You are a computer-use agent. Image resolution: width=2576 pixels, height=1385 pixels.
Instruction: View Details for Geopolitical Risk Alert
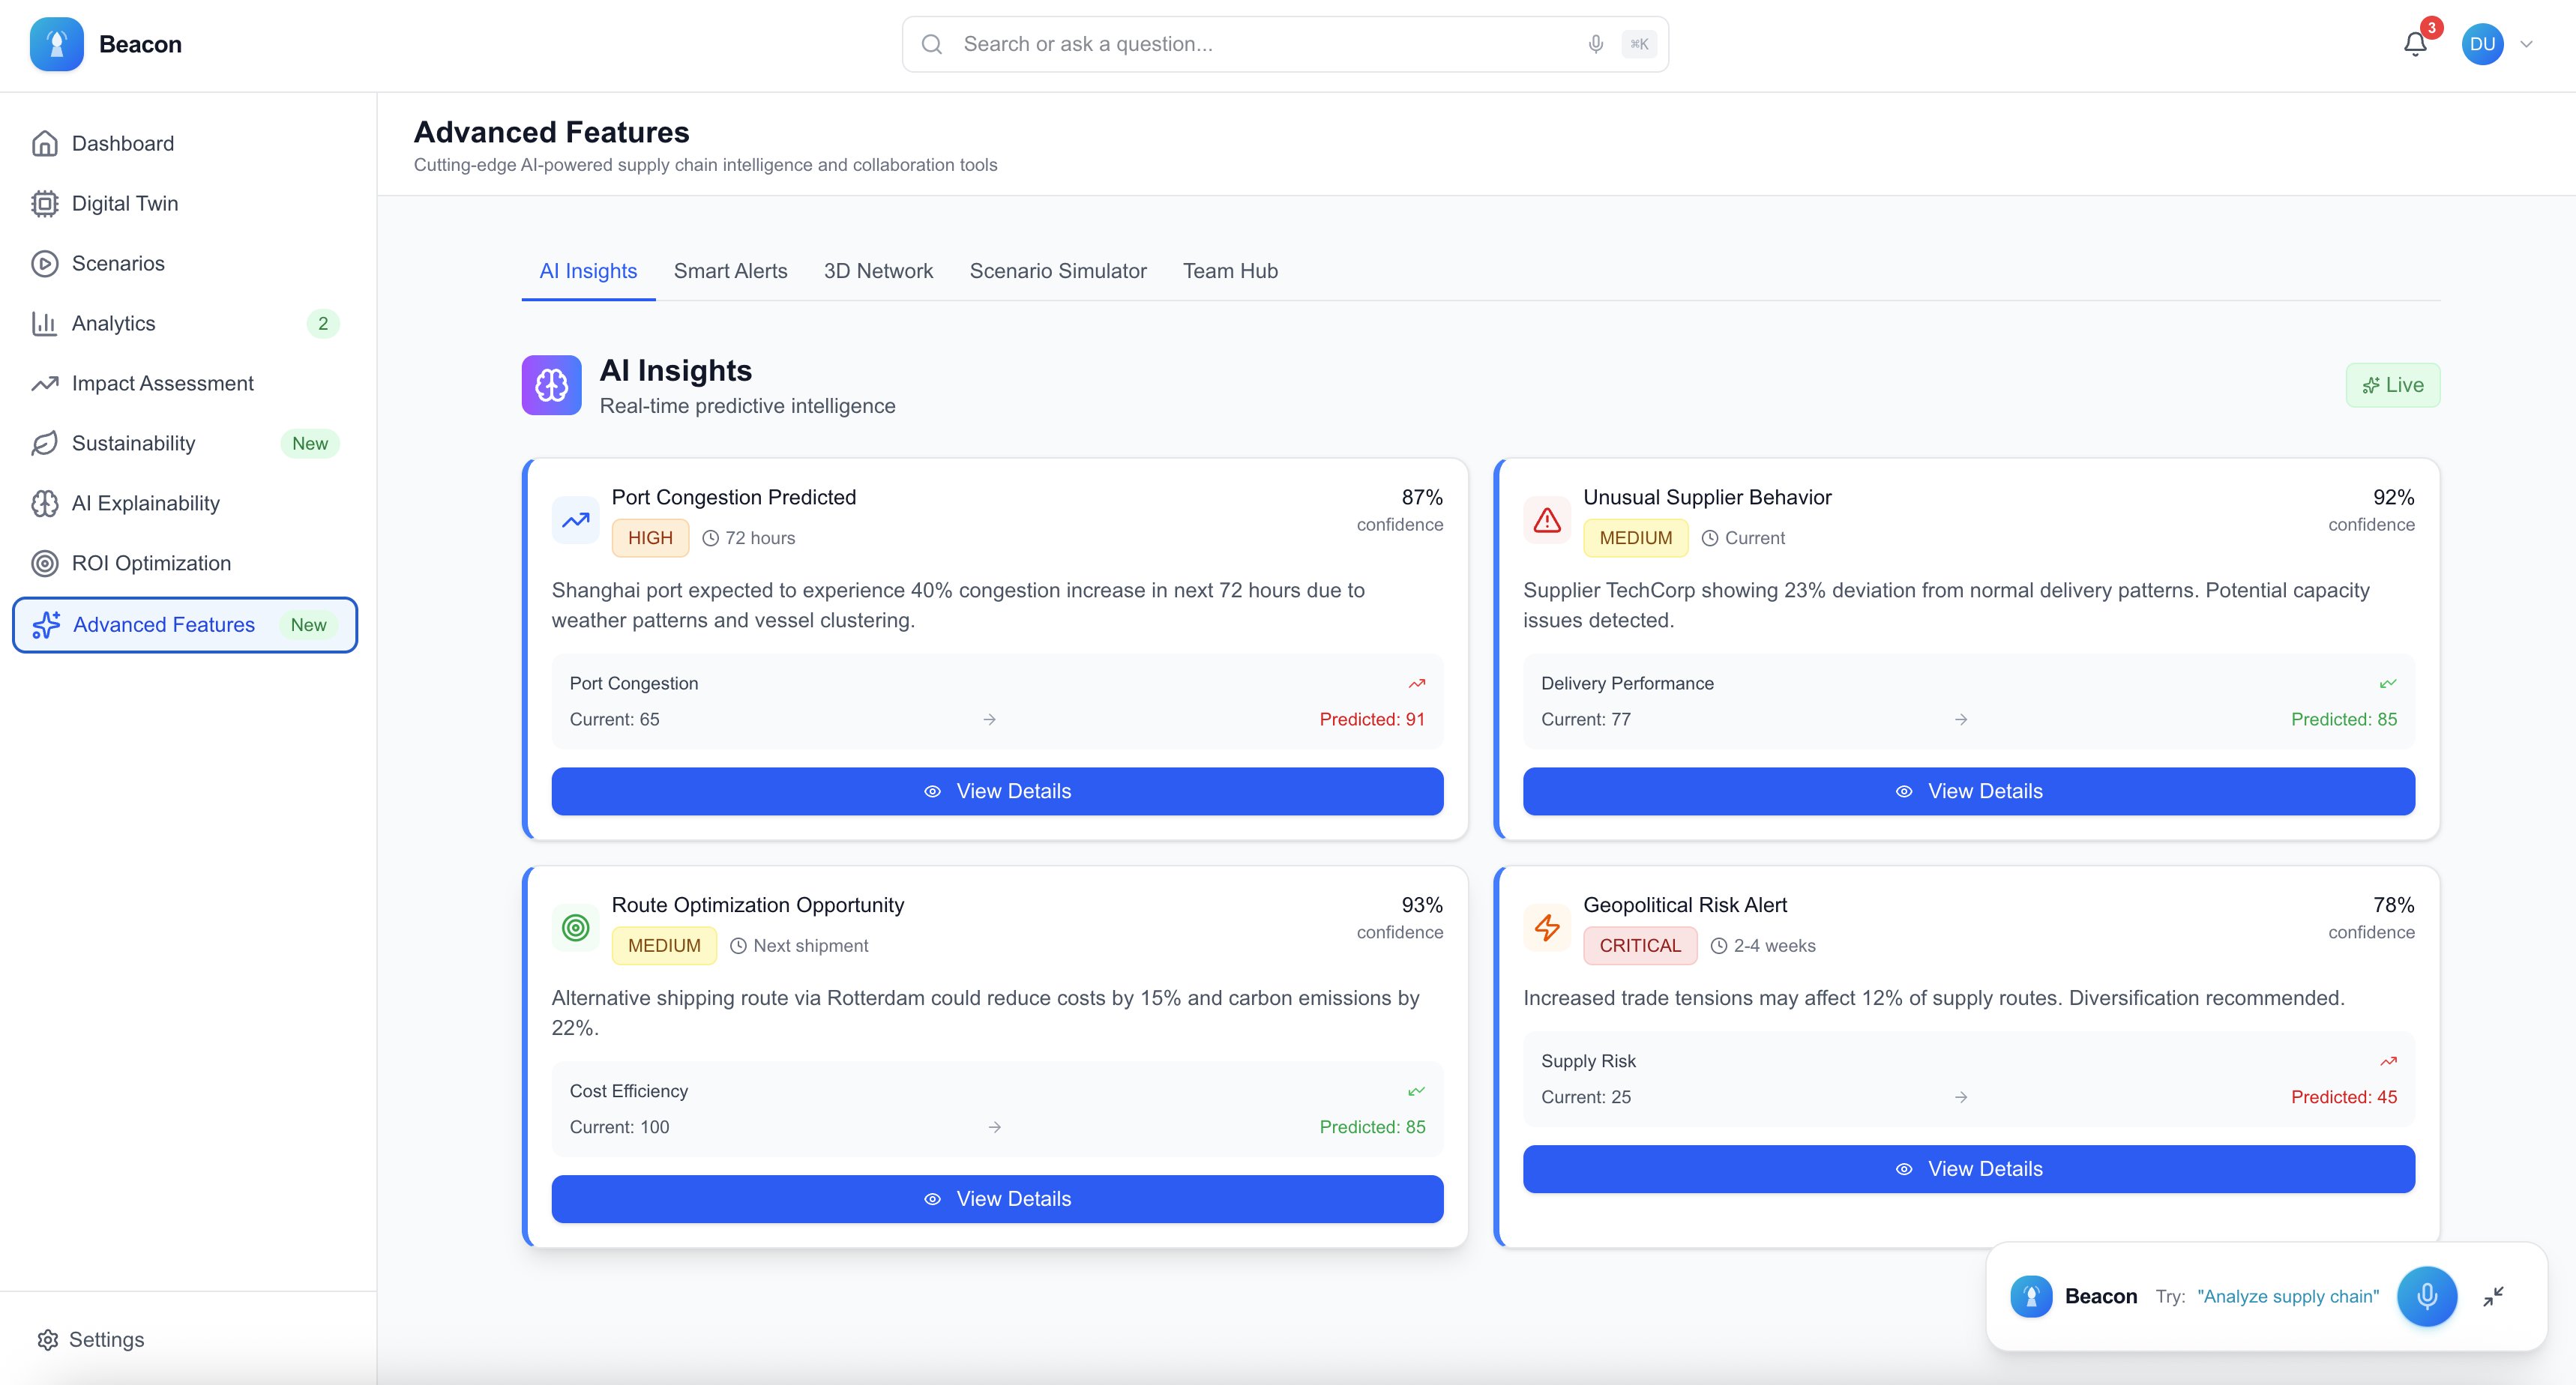pyautogui.click(x=1967, y=1168)
